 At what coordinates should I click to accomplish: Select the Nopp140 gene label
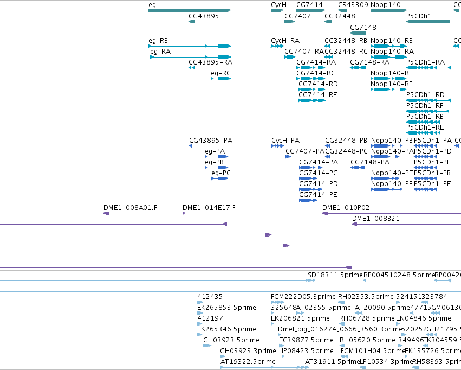(x=386, y=5)
